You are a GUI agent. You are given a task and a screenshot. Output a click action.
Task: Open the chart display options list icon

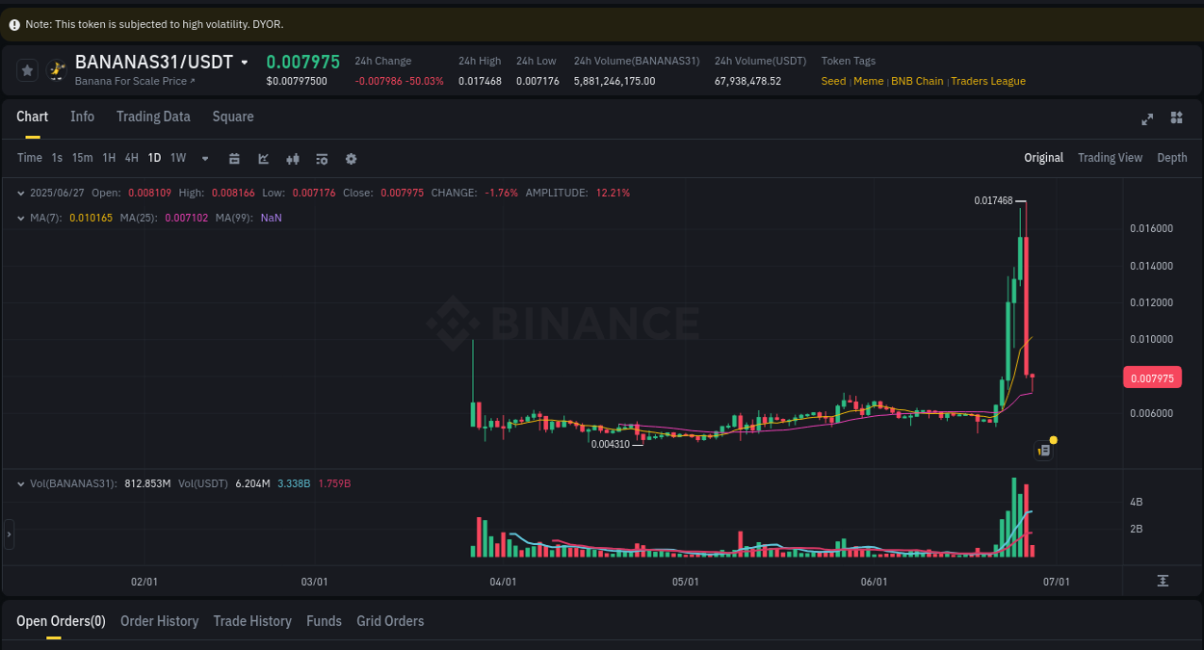tap(321, 158)
